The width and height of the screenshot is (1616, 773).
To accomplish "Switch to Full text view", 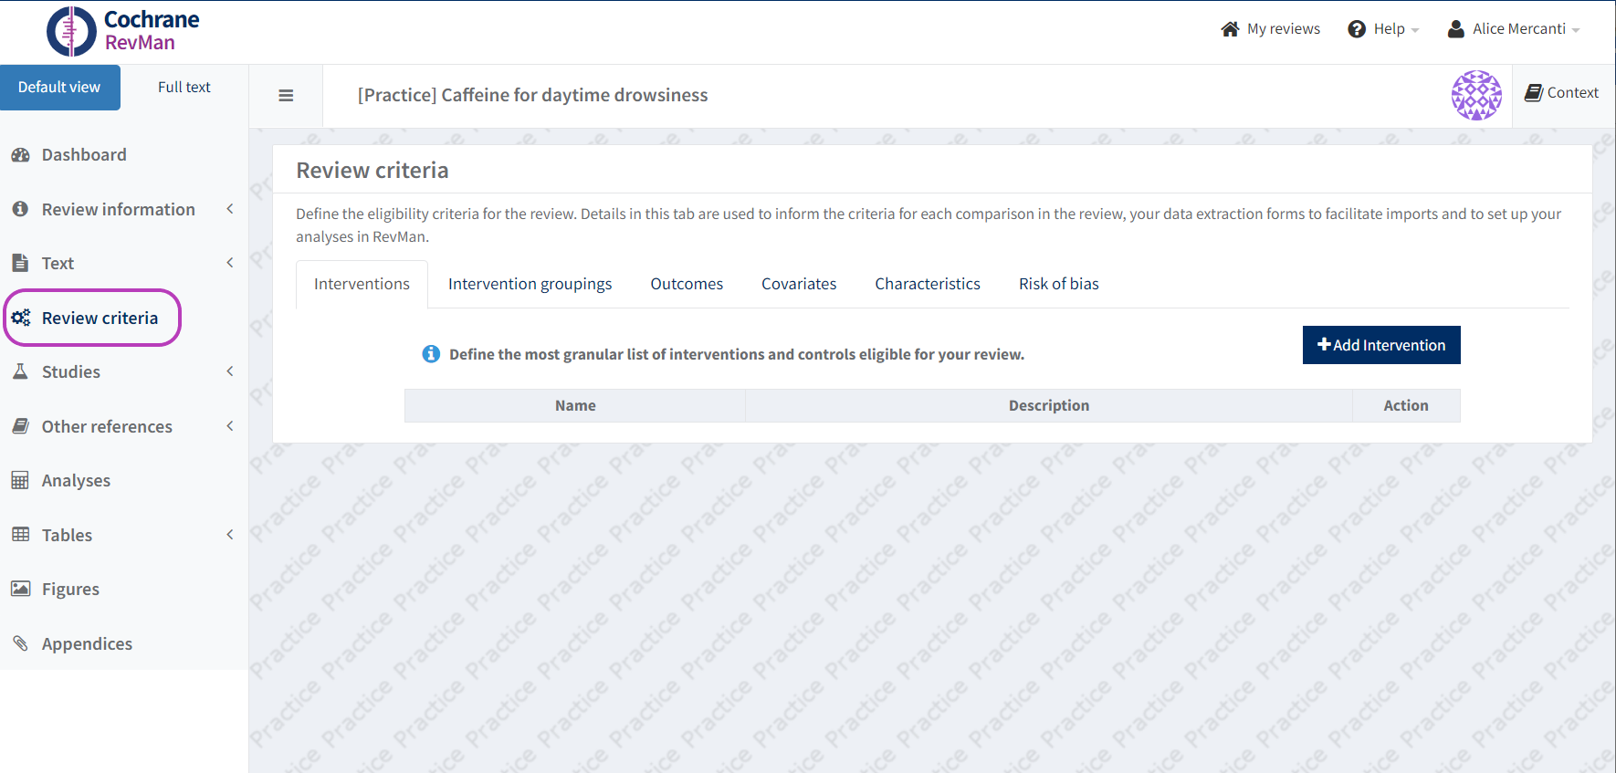I will click(184, 88).
